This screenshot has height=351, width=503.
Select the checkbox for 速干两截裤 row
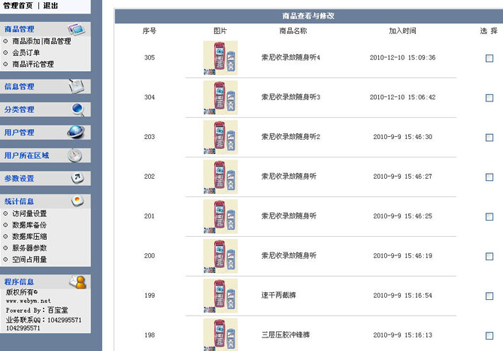pyautogui.click(x=490, y=296)
